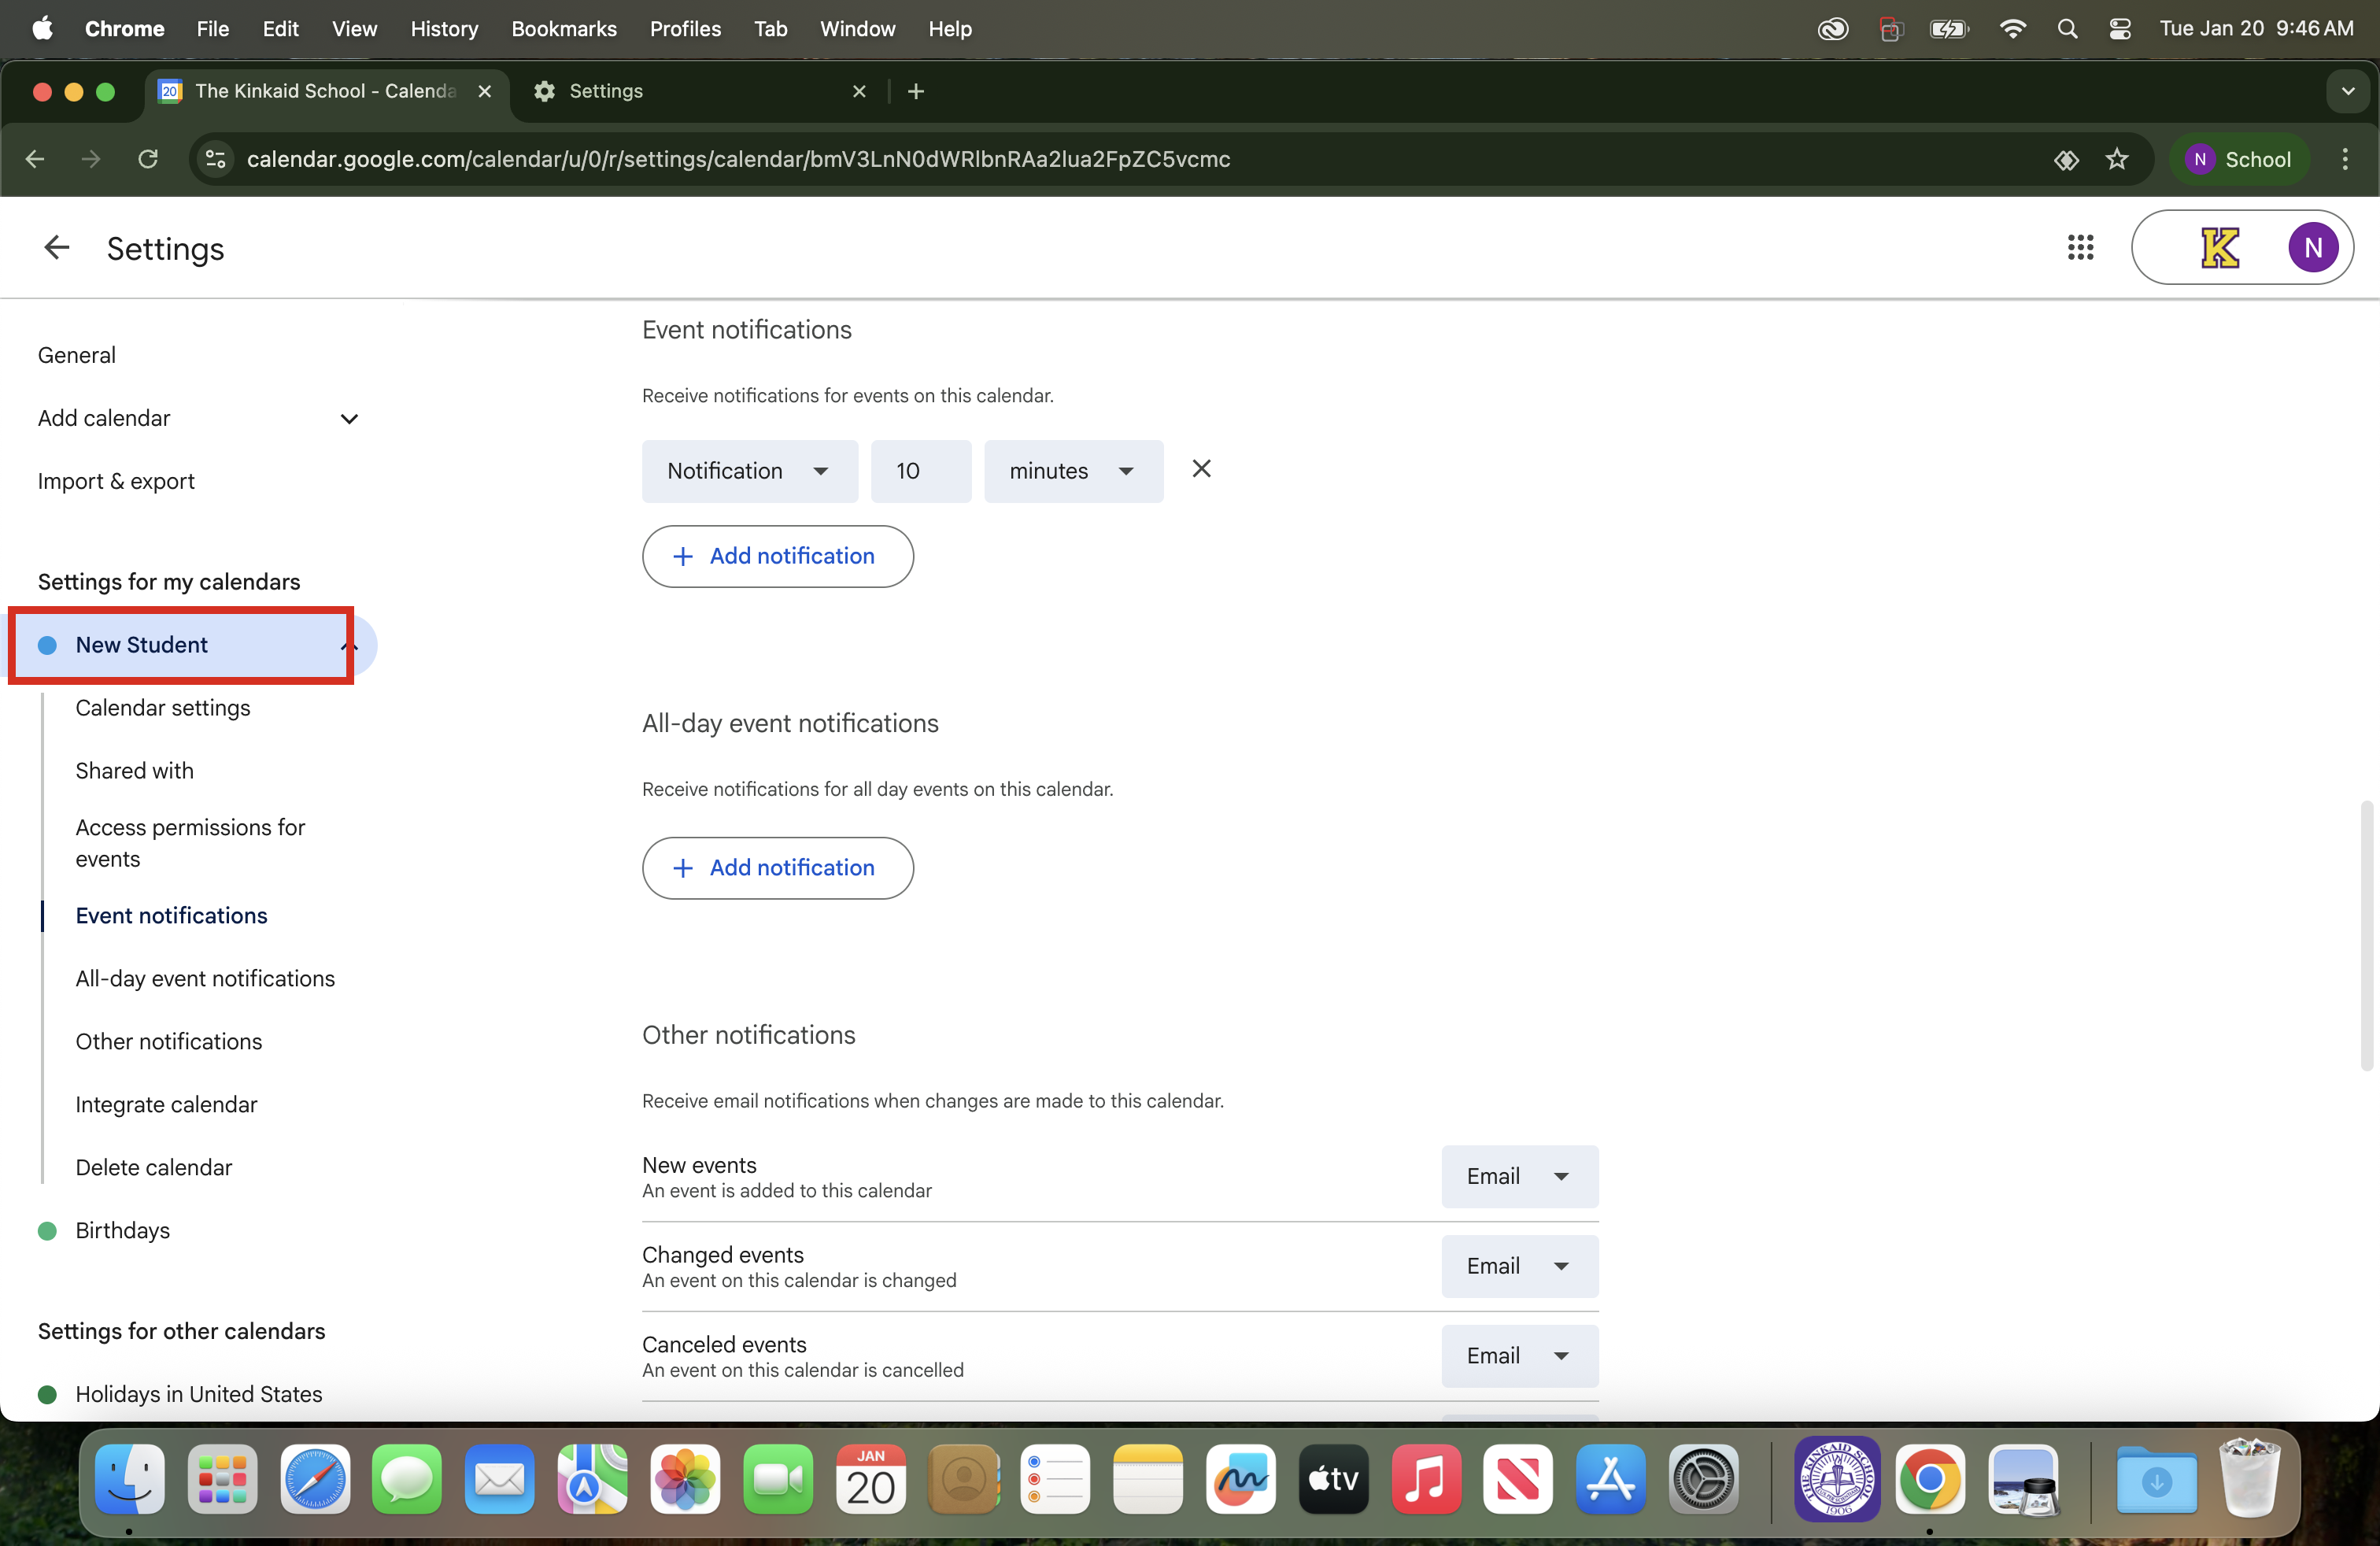This screenshot has width=2380, height=1546.
Task: Click Add notification under All-day event notifications
Action: click(777, 867)
